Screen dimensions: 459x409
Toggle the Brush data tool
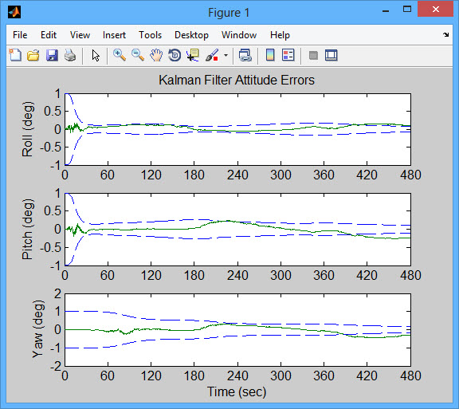point(212,55)
